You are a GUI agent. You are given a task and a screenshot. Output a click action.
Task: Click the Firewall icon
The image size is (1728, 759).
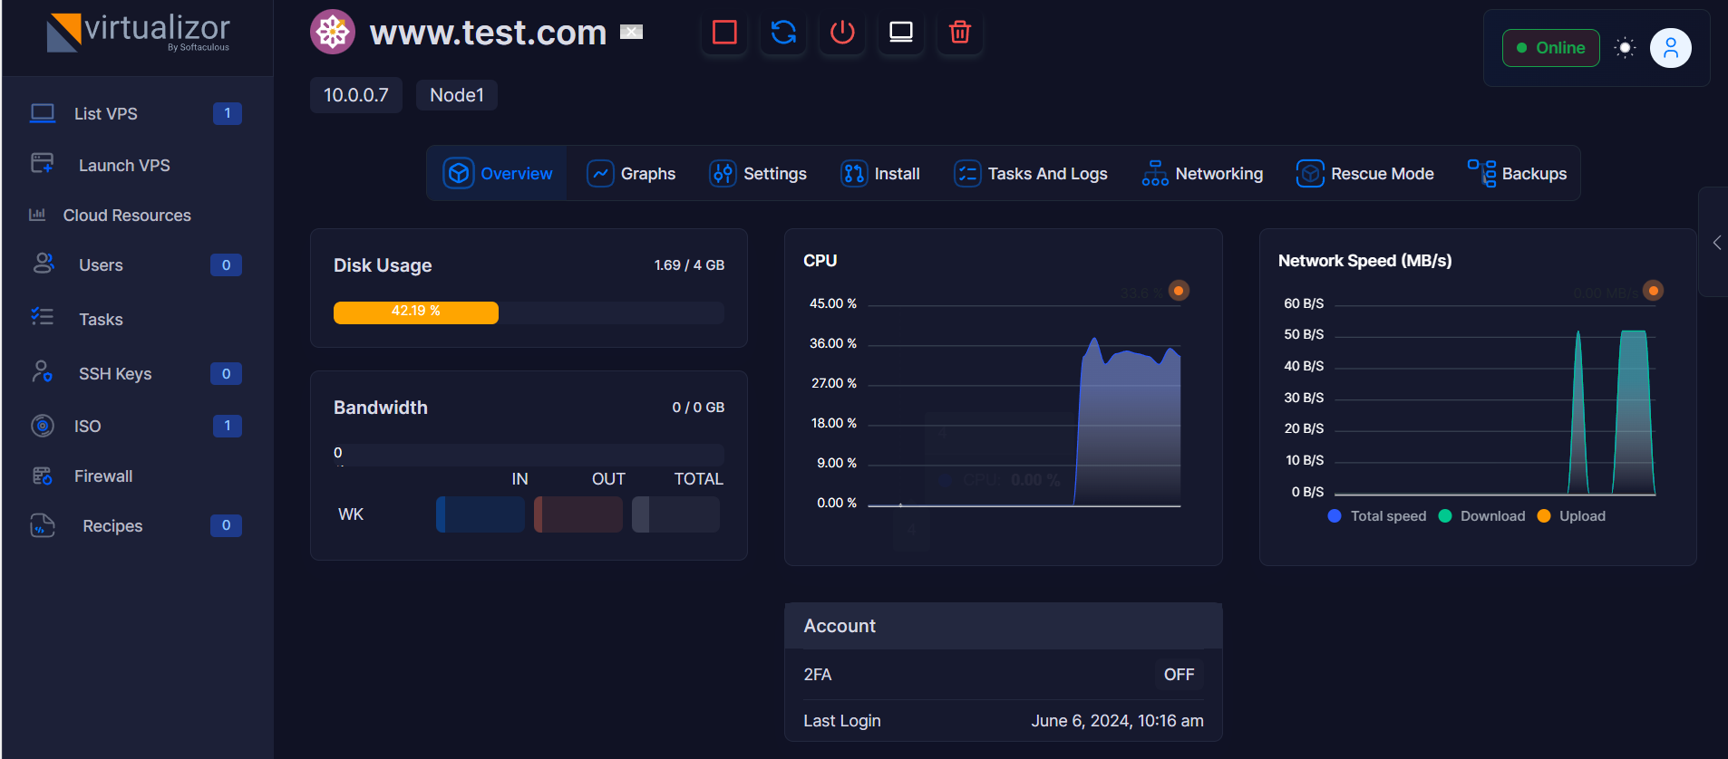click(x=43, y=476)
